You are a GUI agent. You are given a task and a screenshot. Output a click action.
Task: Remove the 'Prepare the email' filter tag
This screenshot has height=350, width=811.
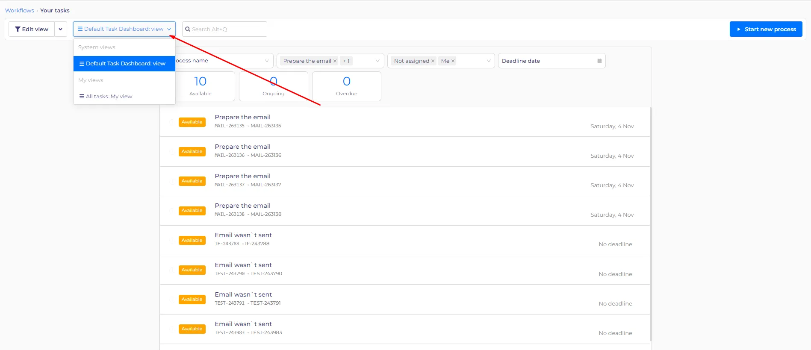click(x=335, y=61)
